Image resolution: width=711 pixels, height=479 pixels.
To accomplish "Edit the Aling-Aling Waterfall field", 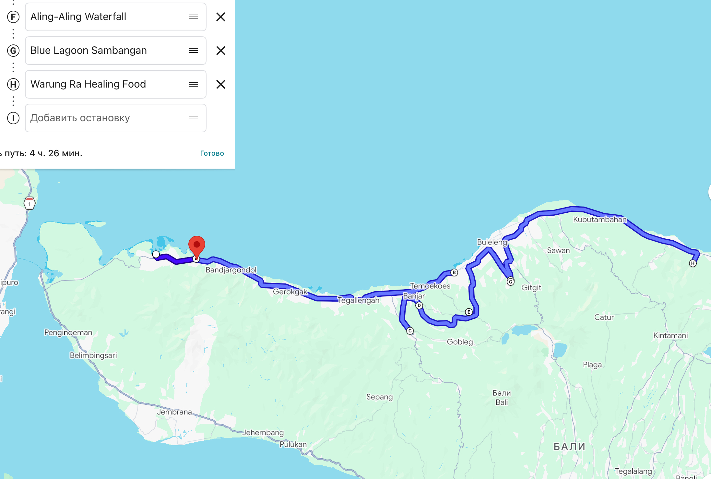I will coord(116,17).
